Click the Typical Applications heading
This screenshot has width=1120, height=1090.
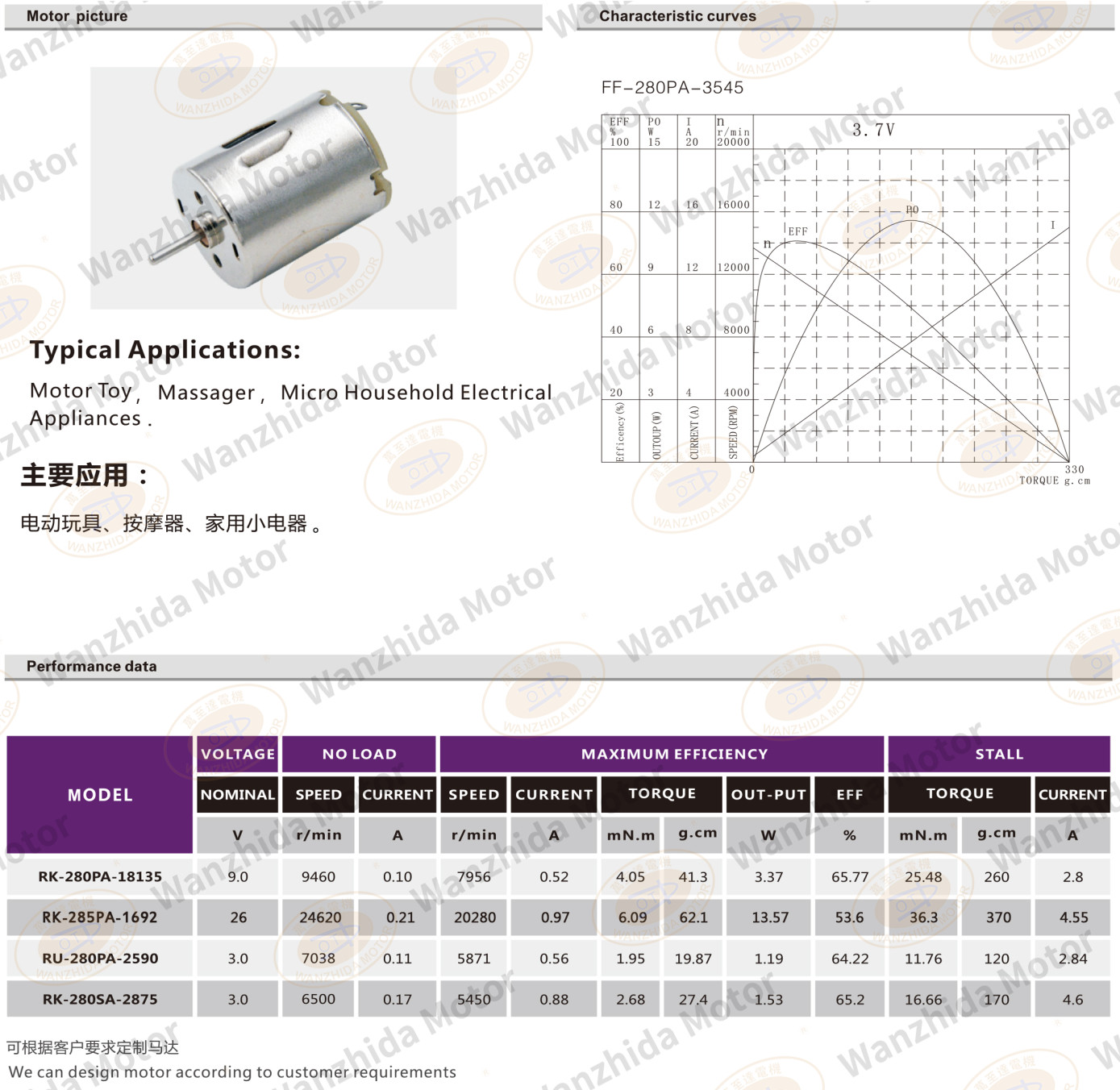tap(164, 350)
